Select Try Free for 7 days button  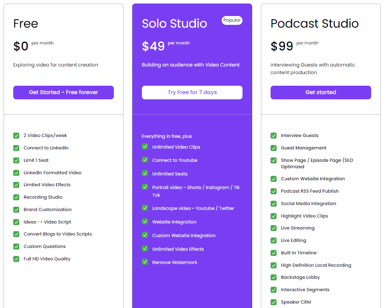tap(192, 93)
